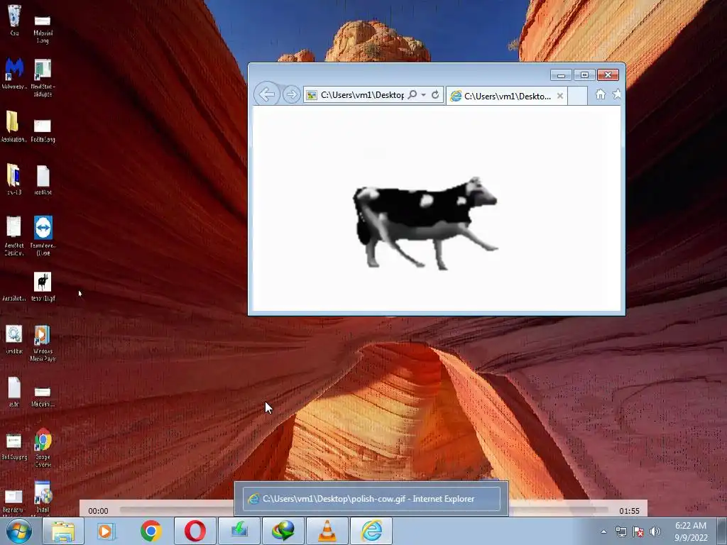Show hidden system tray icons
This screenshot has width=727, height=545.
pyautogui.click(x=603, y=532)
